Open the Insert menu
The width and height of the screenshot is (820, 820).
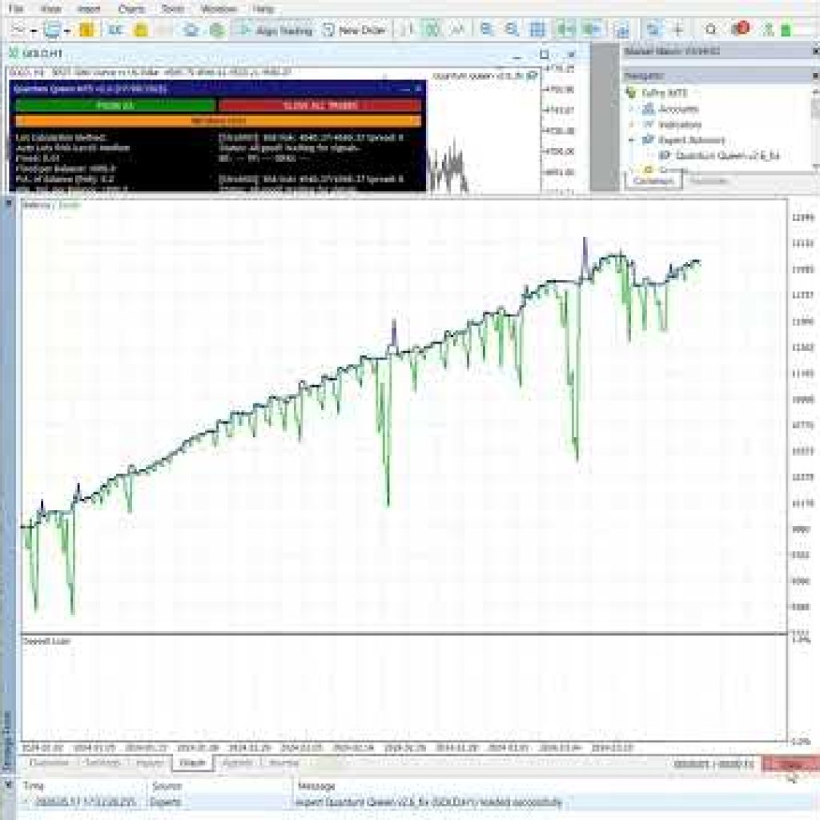(88, 8)
